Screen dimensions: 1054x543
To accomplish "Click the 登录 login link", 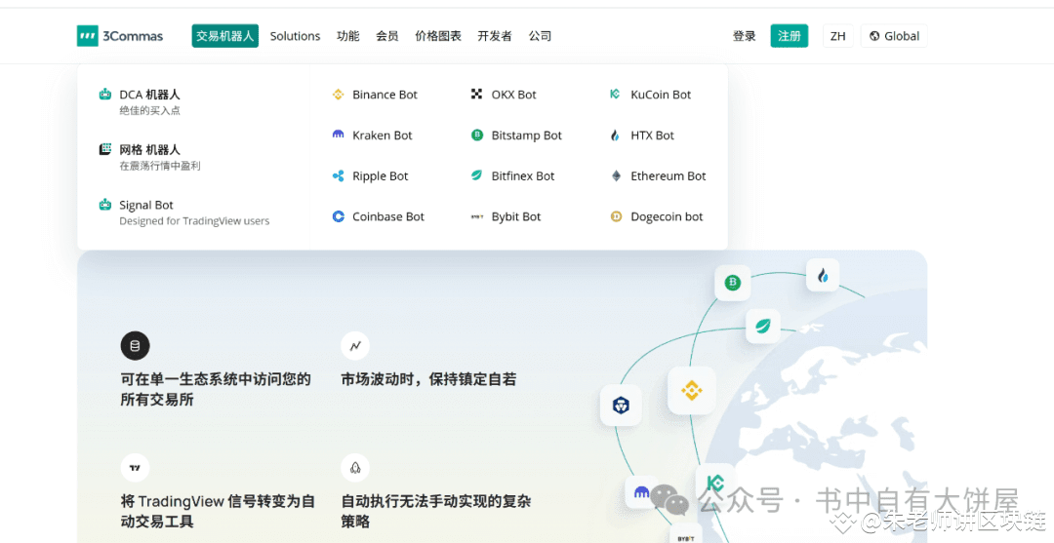I will pyautogui.click(x=745, y=36).
